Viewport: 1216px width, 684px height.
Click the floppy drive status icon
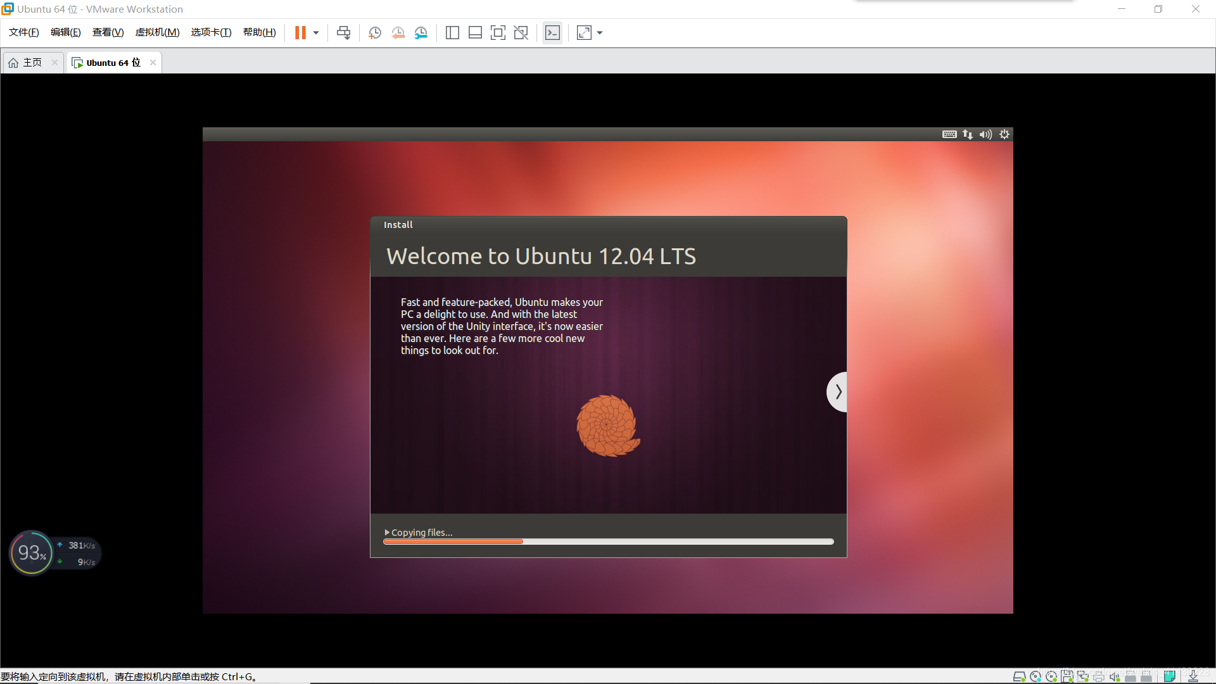[x=1067, y=676]
